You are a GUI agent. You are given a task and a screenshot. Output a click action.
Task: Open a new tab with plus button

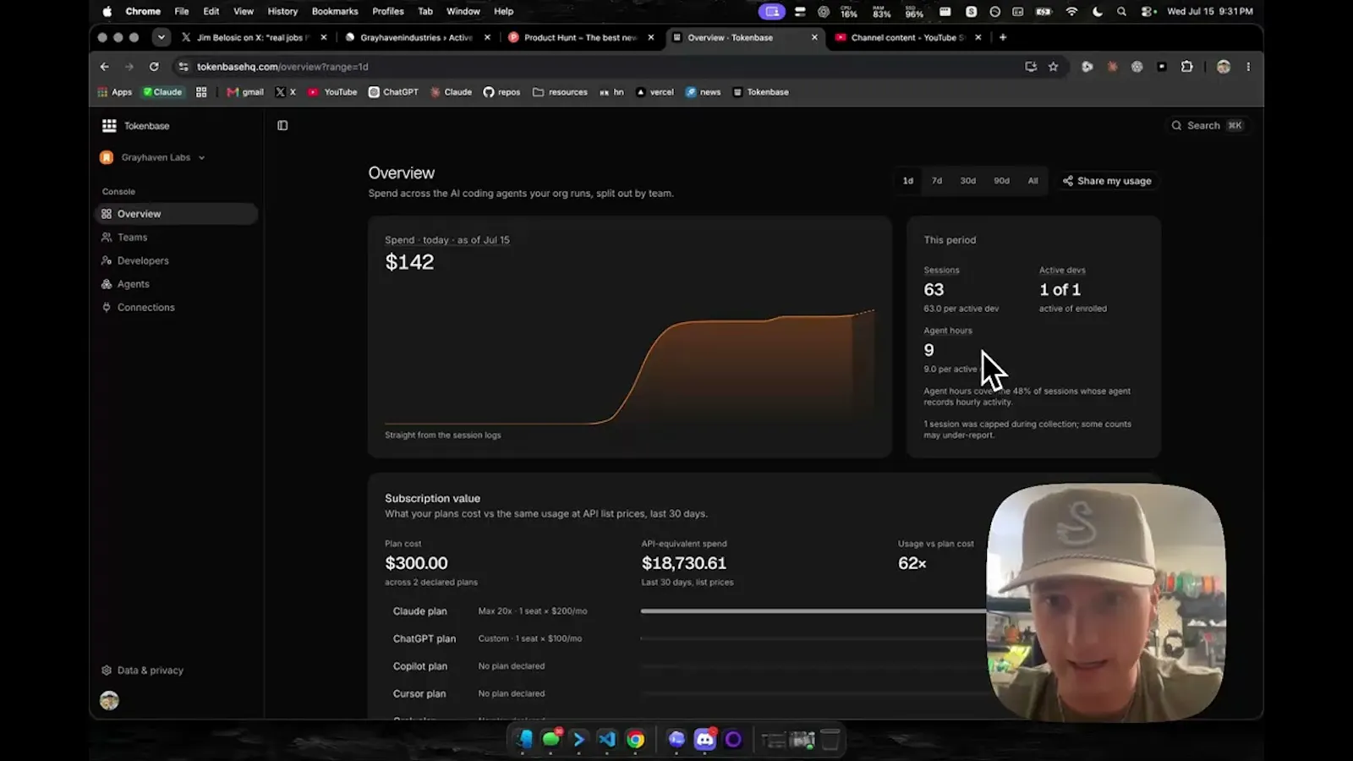point(1003,37)
